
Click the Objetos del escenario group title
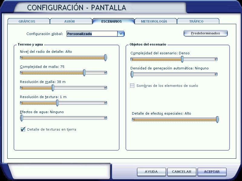[x=148, y=44]
